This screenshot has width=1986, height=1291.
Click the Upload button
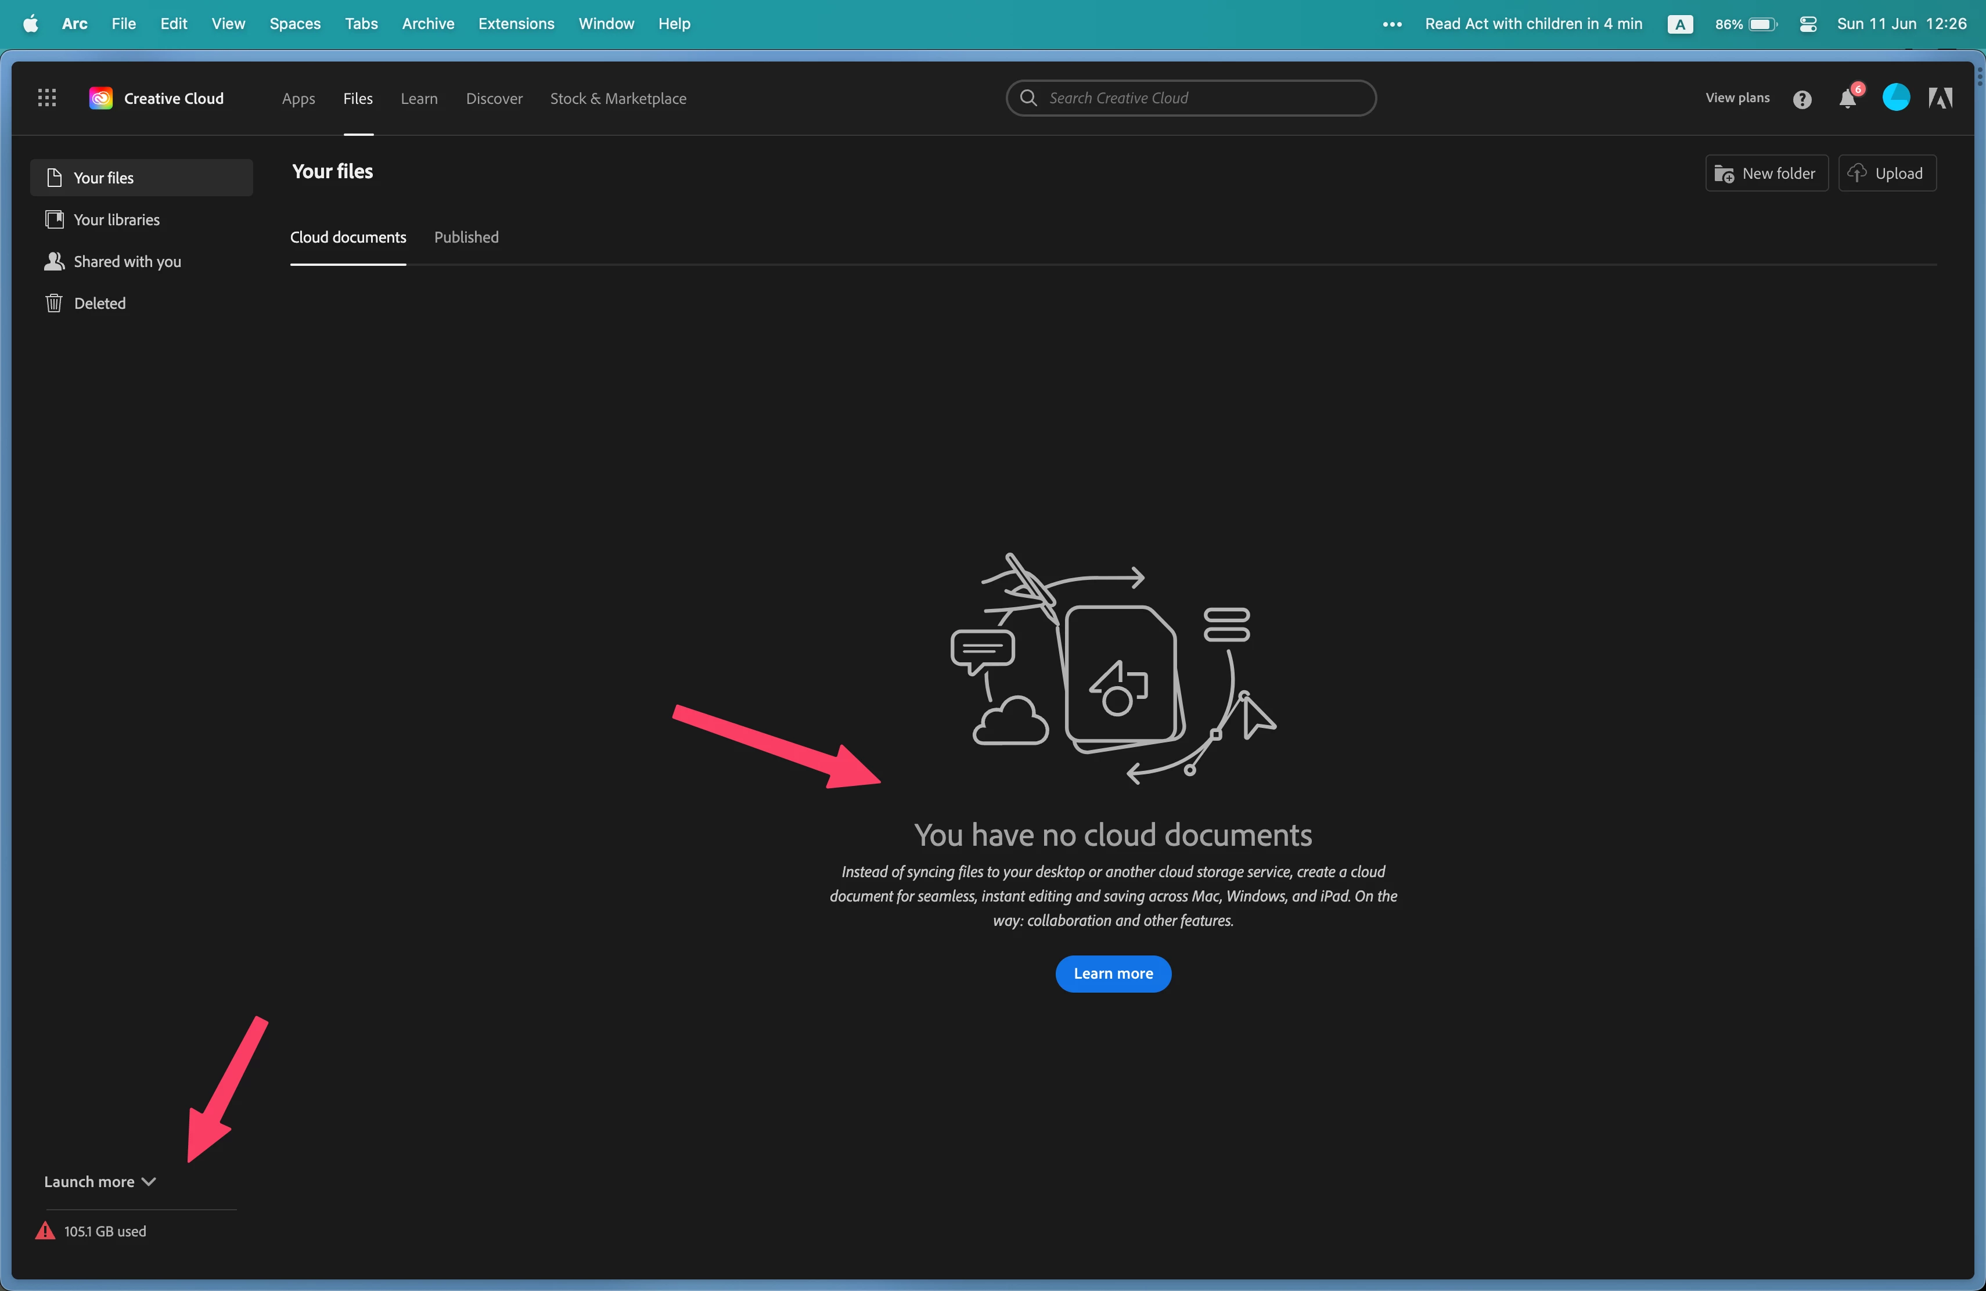(1887, 174)
